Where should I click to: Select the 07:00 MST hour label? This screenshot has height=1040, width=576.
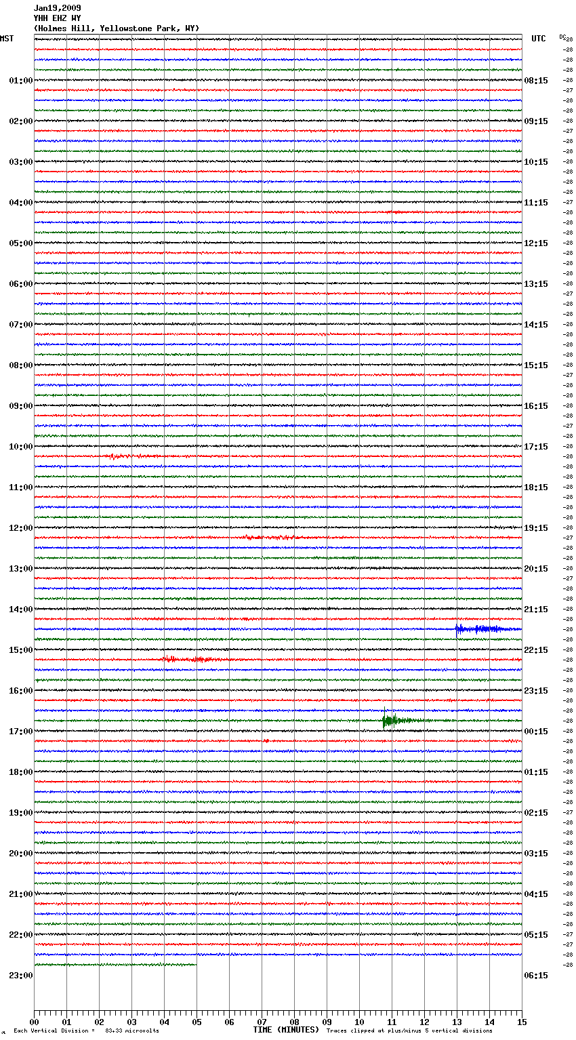[21, 325]
